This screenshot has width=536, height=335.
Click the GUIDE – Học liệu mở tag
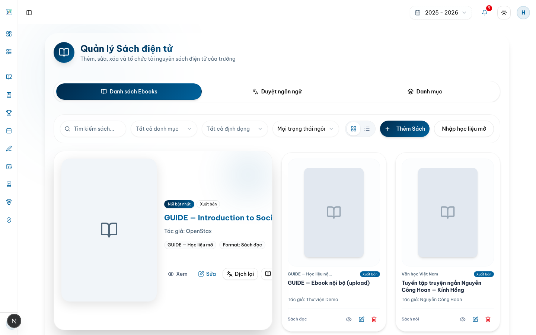click(x=190, y=245)
